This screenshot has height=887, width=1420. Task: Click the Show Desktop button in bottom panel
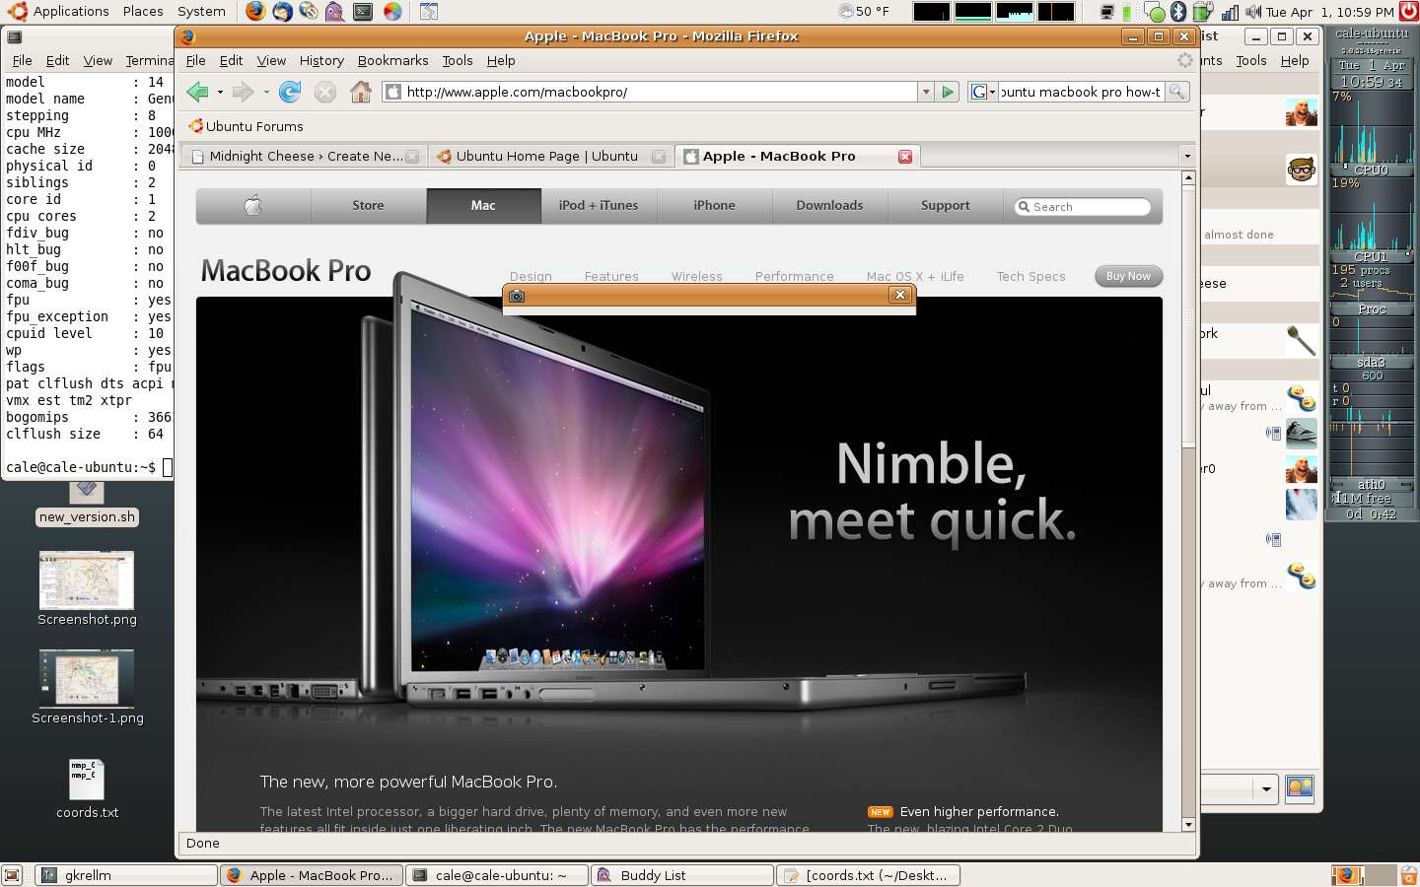tap(12, 875)
